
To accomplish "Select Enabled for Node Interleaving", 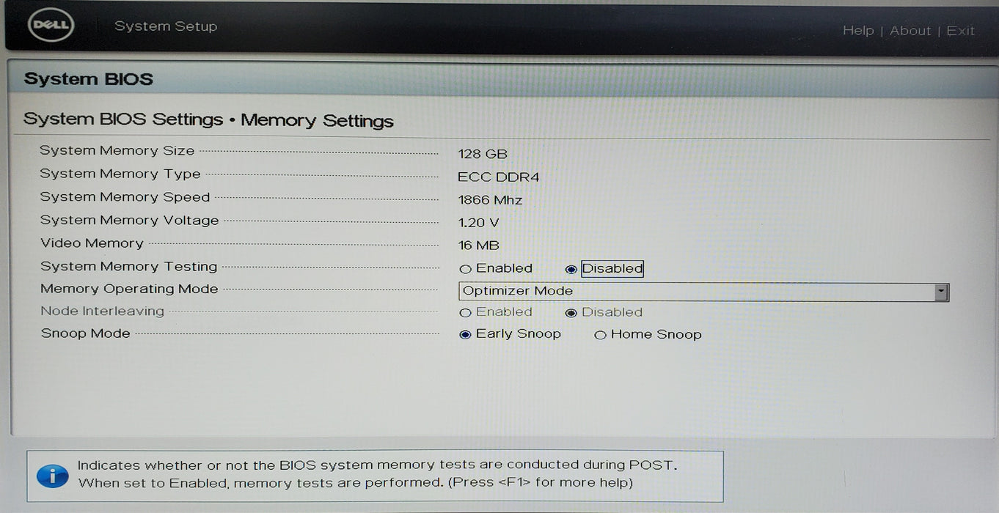I will tap(465, 312).
